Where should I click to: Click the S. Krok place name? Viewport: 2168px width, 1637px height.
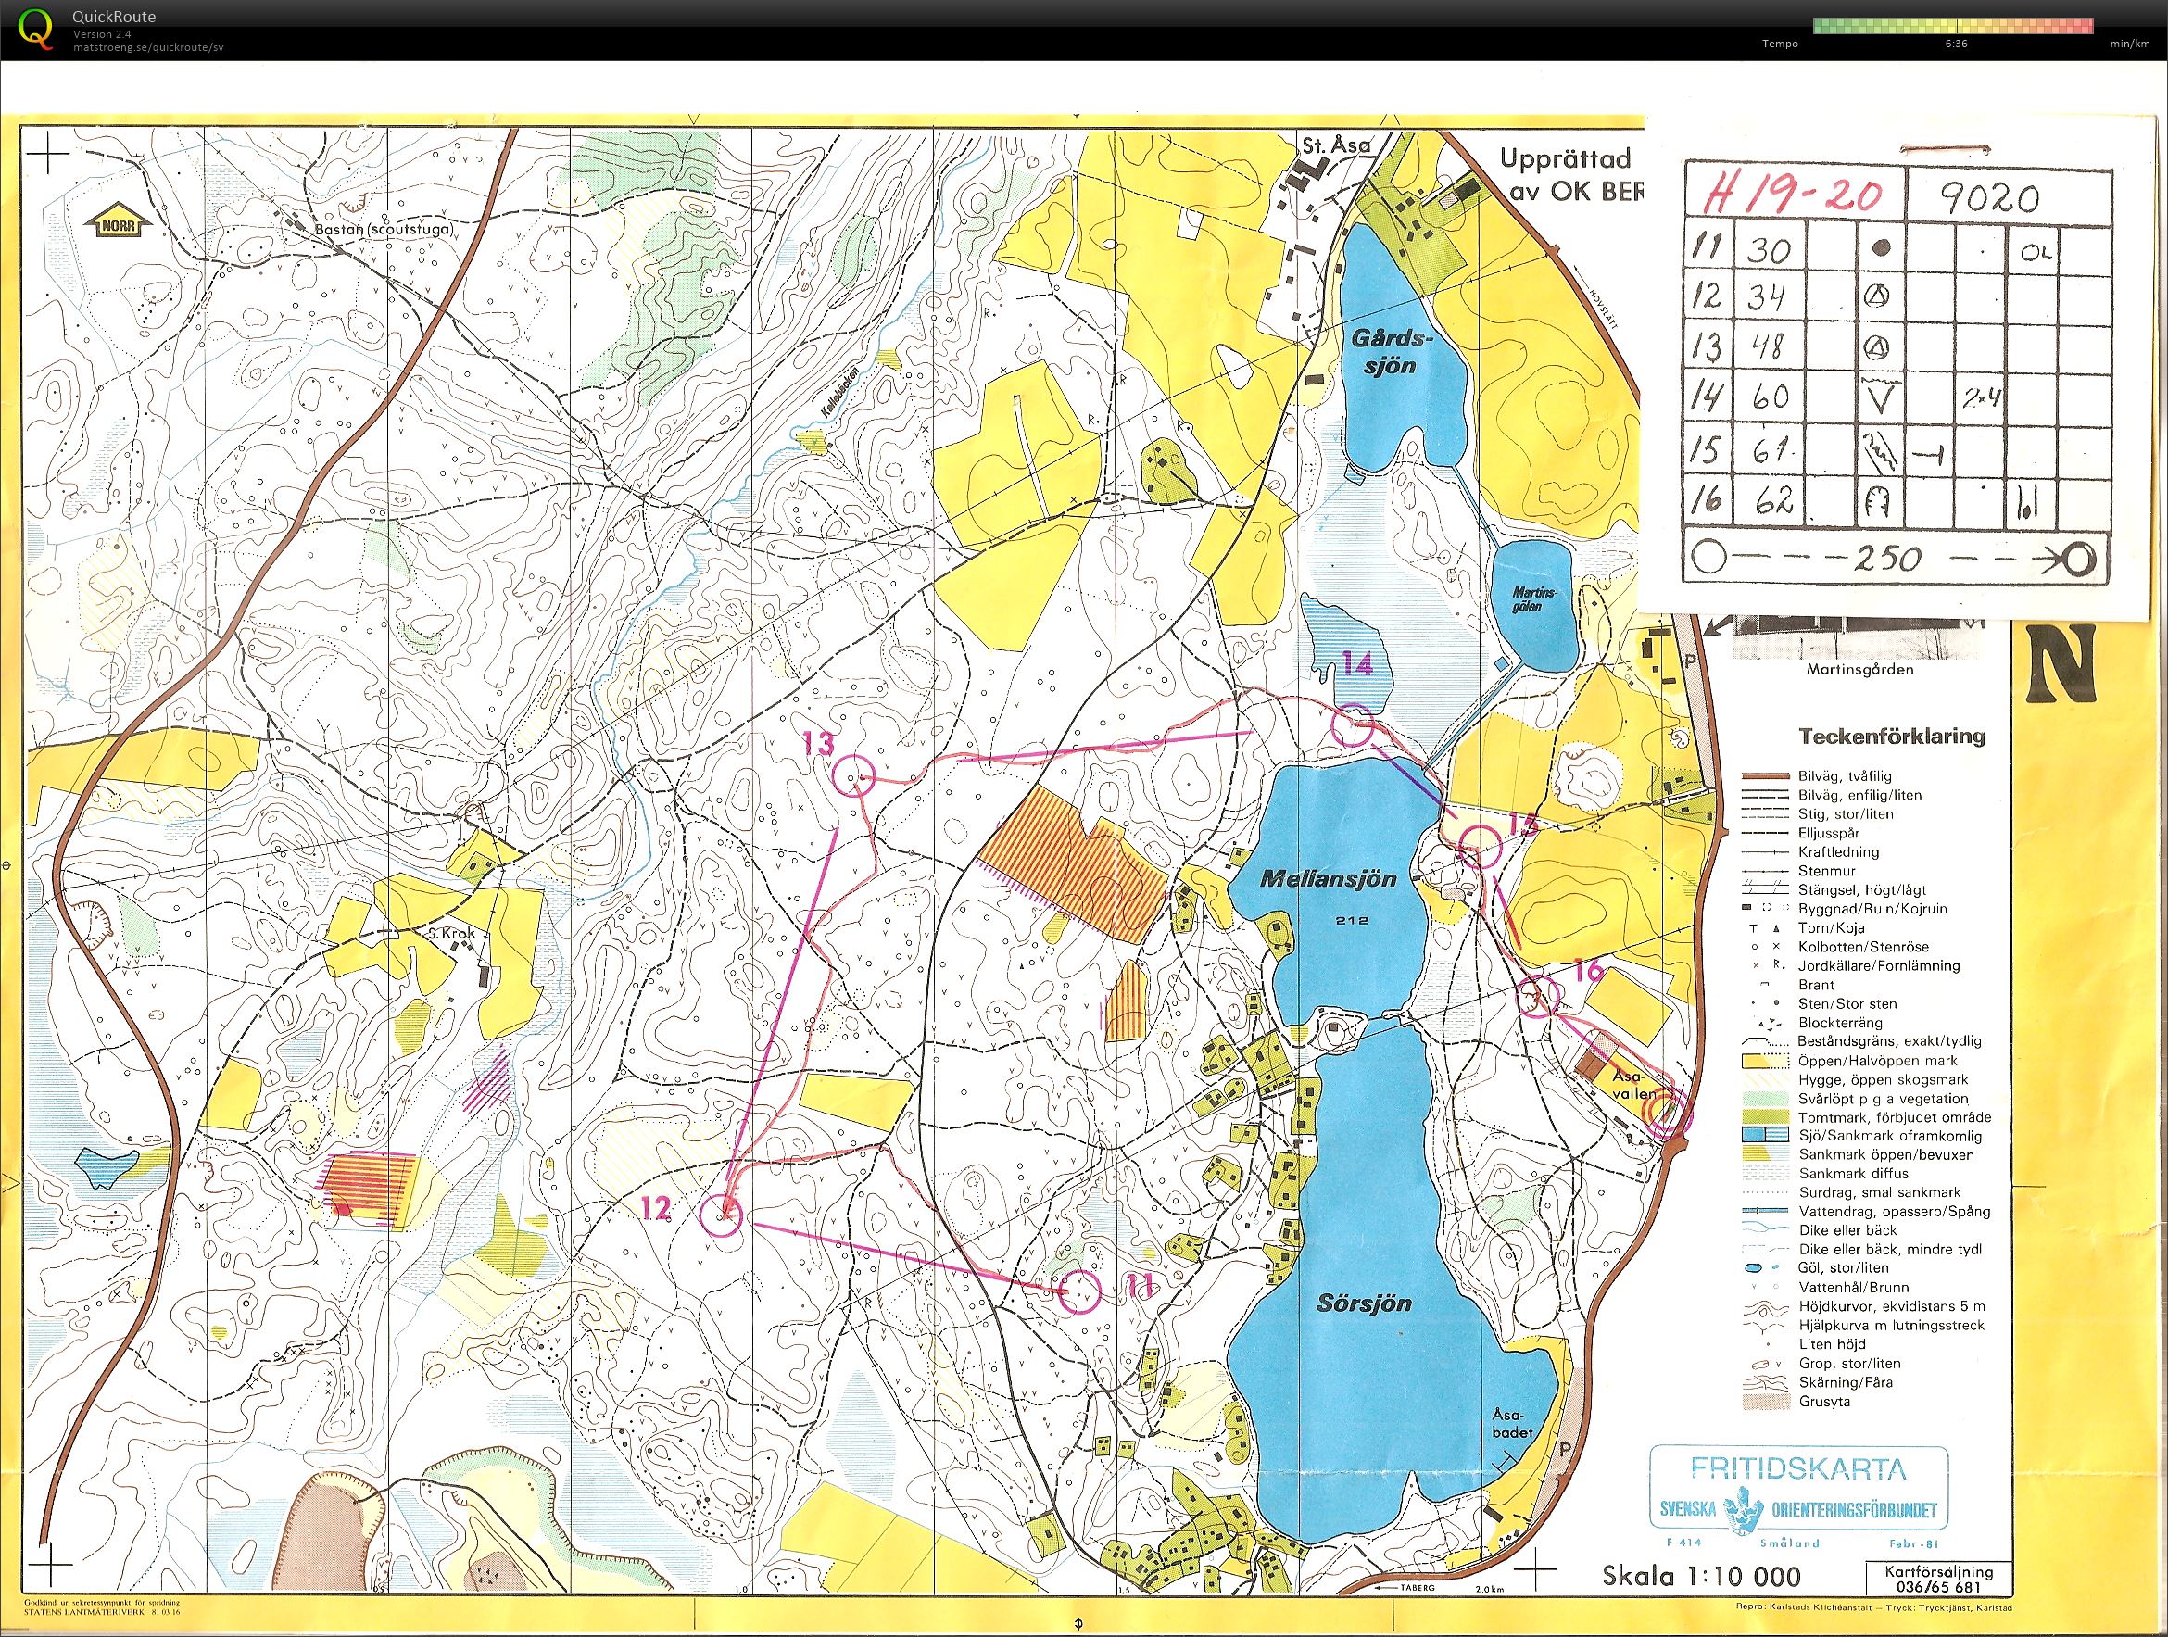[x=452, y=933]
